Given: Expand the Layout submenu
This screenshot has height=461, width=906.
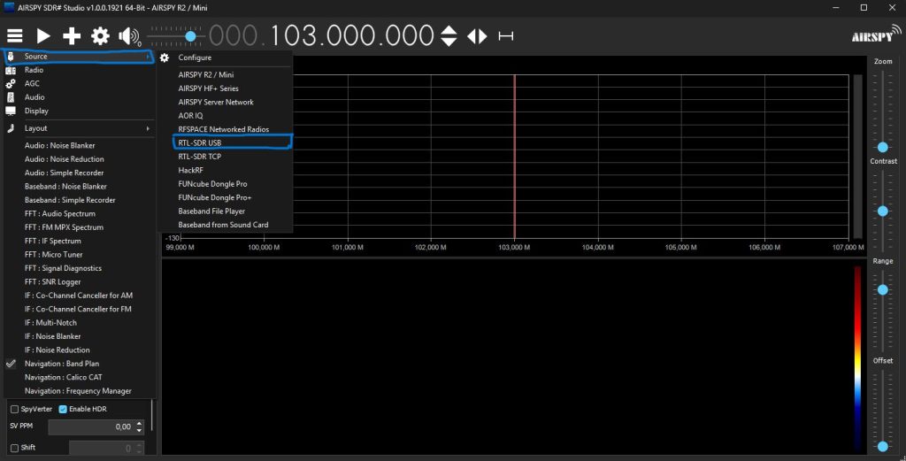Looking at the screenshot, I should 79,128.
